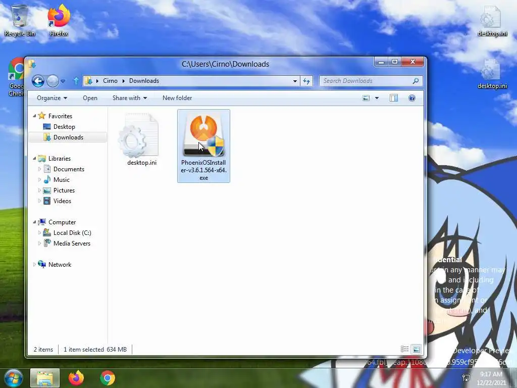Click the Back navigation arrow in Explorer
The height and width of the screenshot is (388, 517).
tap(38, 81)
